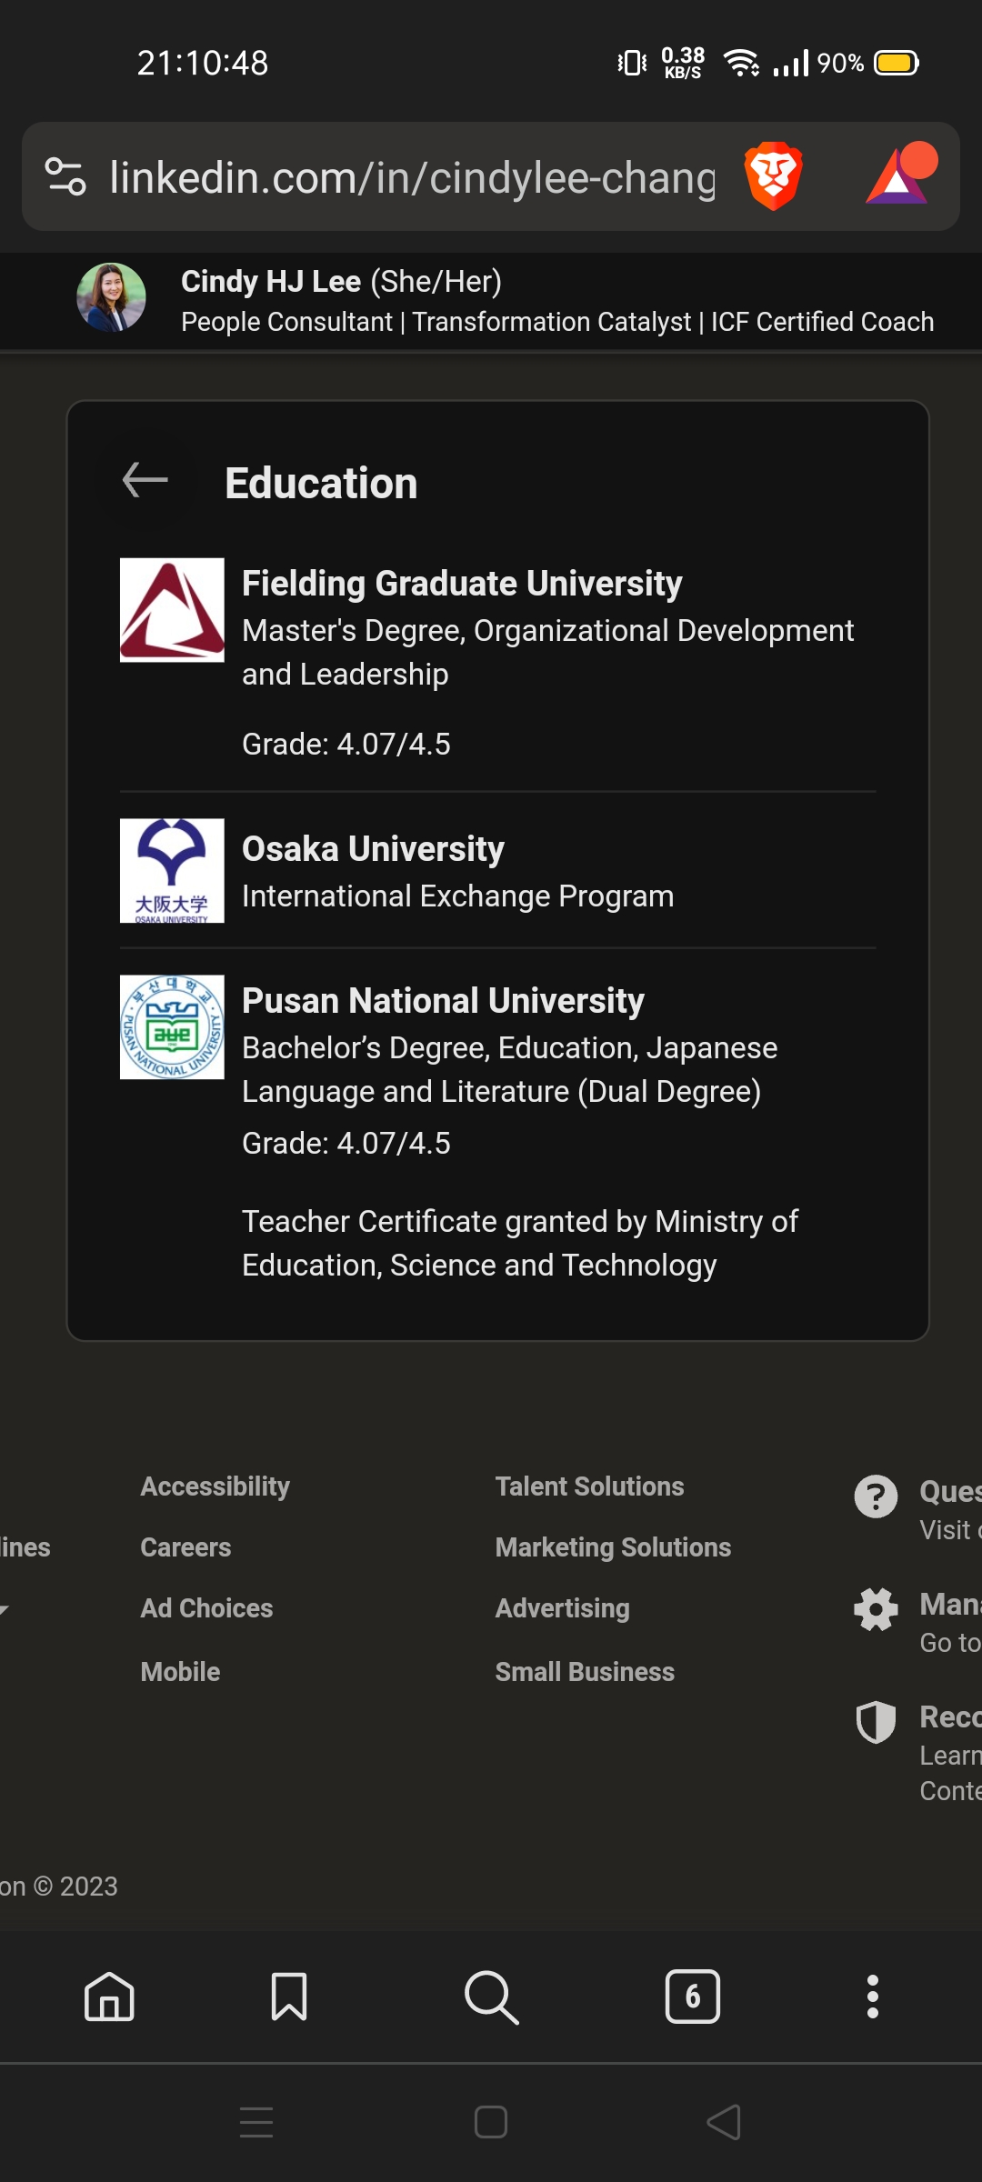Open Pusan National University entry

pos(443,1001)
